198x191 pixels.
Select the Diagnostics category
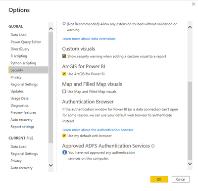pos(20,105)
